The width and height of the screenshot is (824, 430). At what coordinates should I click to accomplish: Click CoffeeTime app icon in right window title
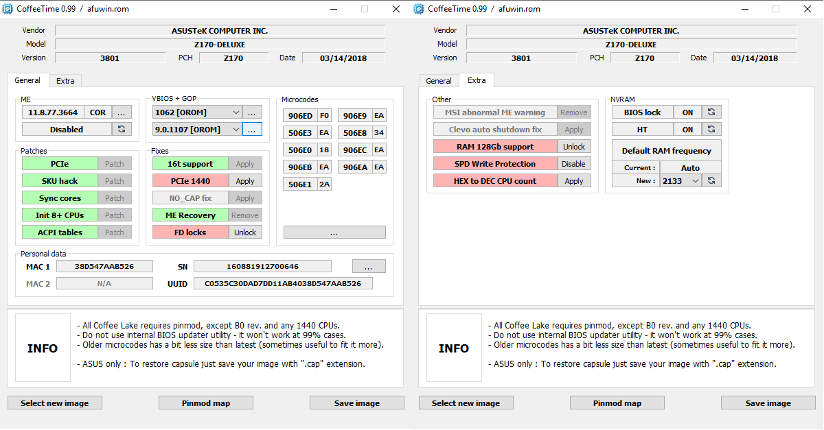pos(419,8)
